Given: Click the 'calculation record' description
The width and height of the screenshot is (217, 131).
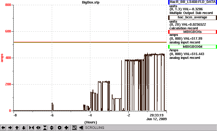Looking at the screenshot, I should [184, 28].
